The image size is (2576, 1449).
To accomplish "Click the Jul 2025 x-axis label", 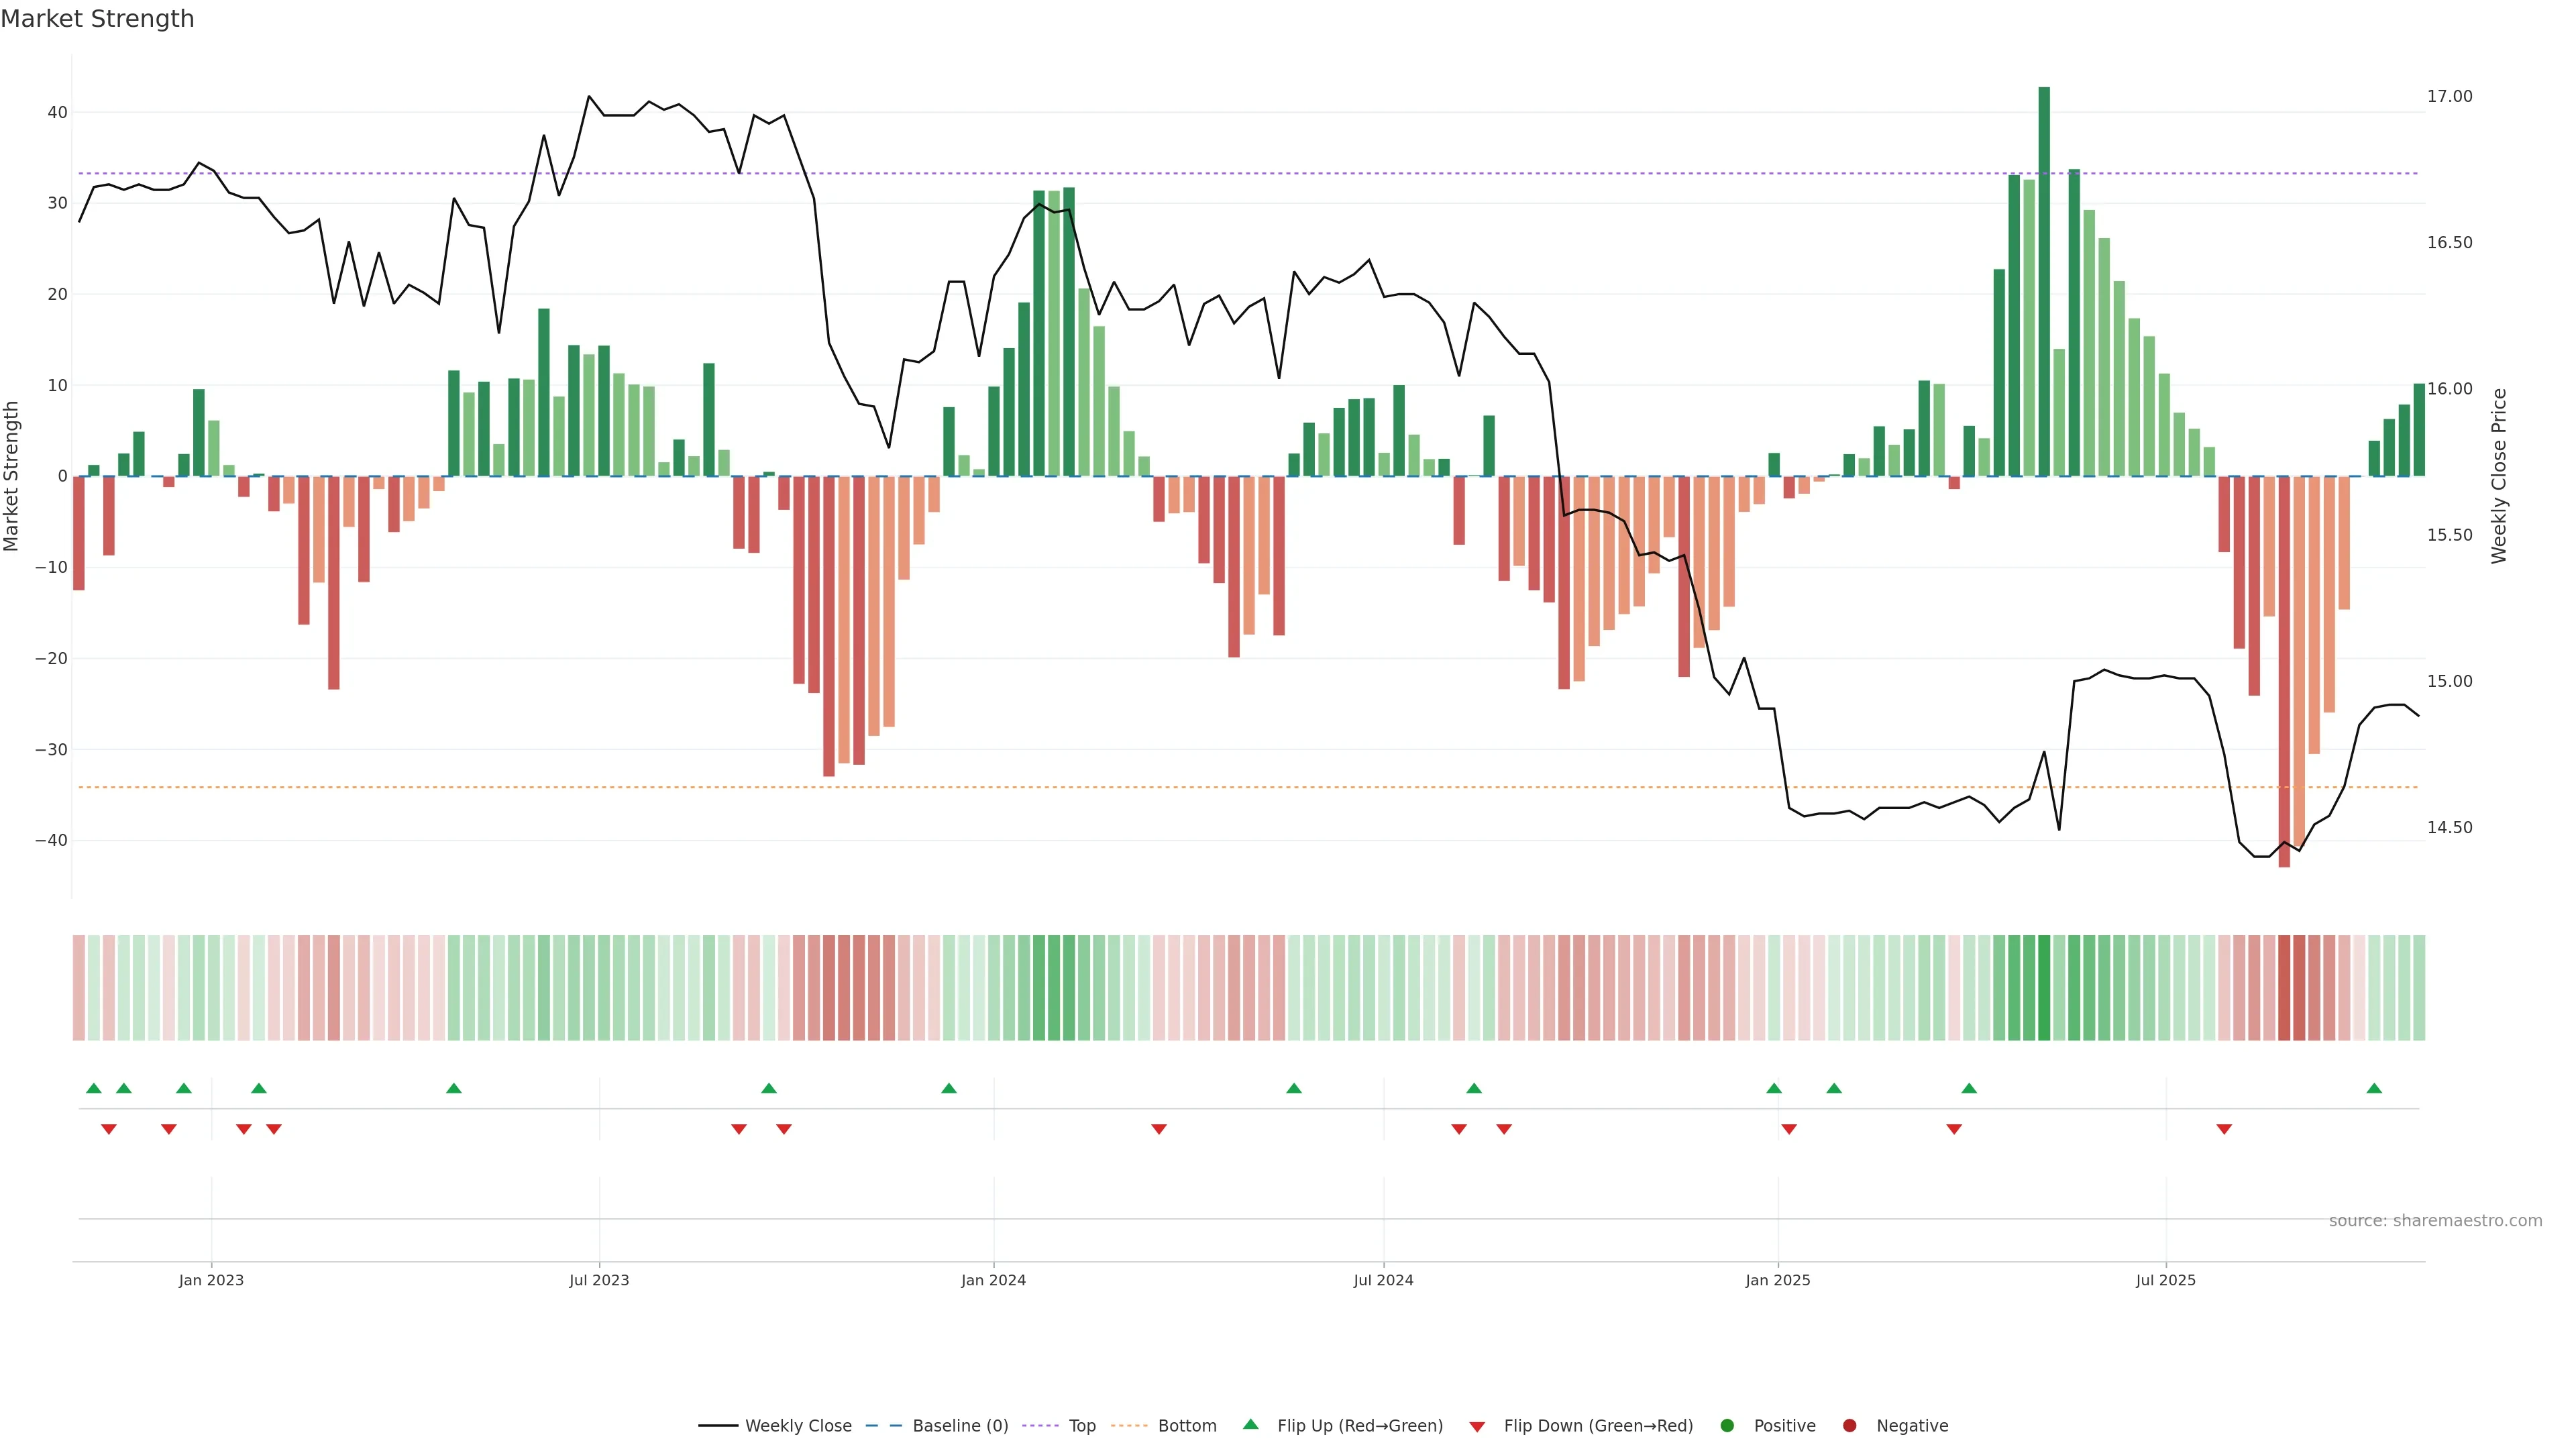I will [x=2165, y=1280].
